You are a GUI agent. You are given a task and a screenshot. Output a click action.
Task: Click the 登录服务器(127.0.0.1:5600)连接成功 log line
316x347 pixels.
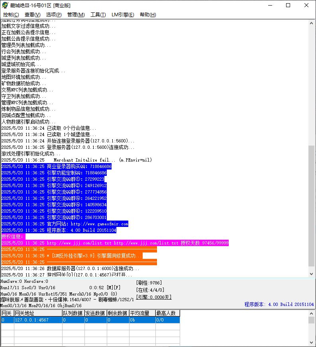pos(68,147)
